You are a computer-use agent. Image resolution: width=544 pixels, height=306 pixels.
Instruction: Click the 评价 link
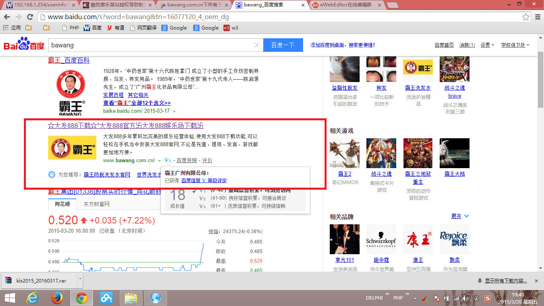coord(207,160)
